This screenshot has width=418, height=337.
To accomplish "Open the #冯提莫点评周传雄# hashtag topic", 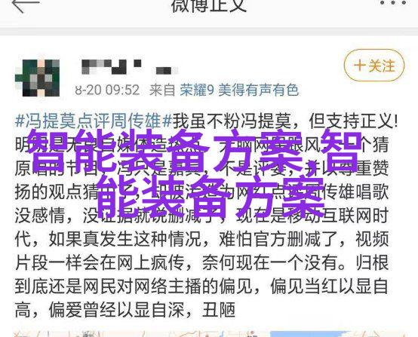I will pyautogui.click(x=94, y=121).
